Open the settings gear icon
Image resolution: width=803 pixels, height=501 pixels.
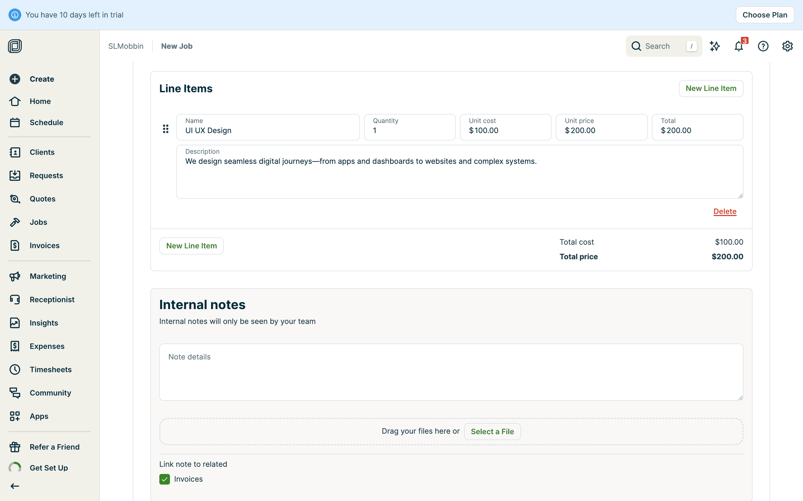[787, 46]
